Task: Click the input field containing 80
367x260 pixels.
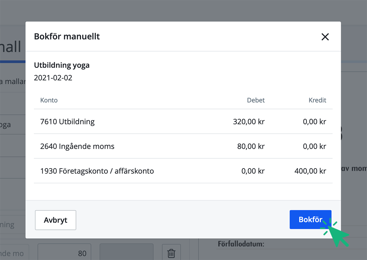Action: click(x=64, y=252)
